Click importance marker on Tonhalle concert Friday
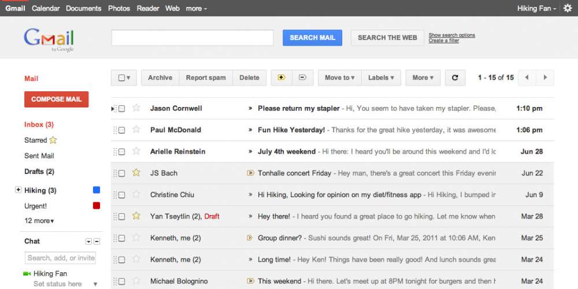This screenshot has width=578, height=289. coord(251,173)
